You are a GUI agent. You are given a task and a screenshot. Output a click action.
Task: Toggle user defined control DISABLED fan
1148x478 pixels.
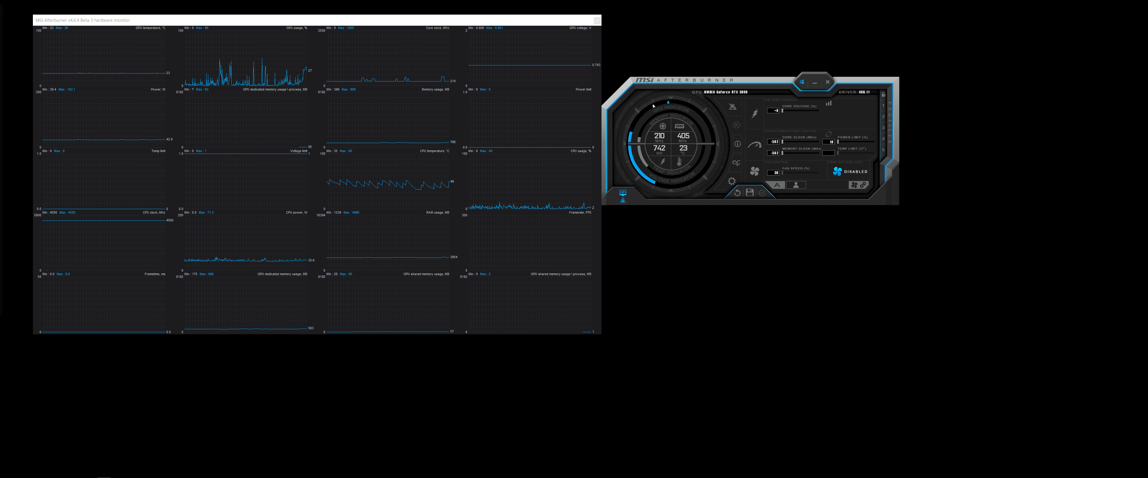pyautogui.click(x=850, y=171)
